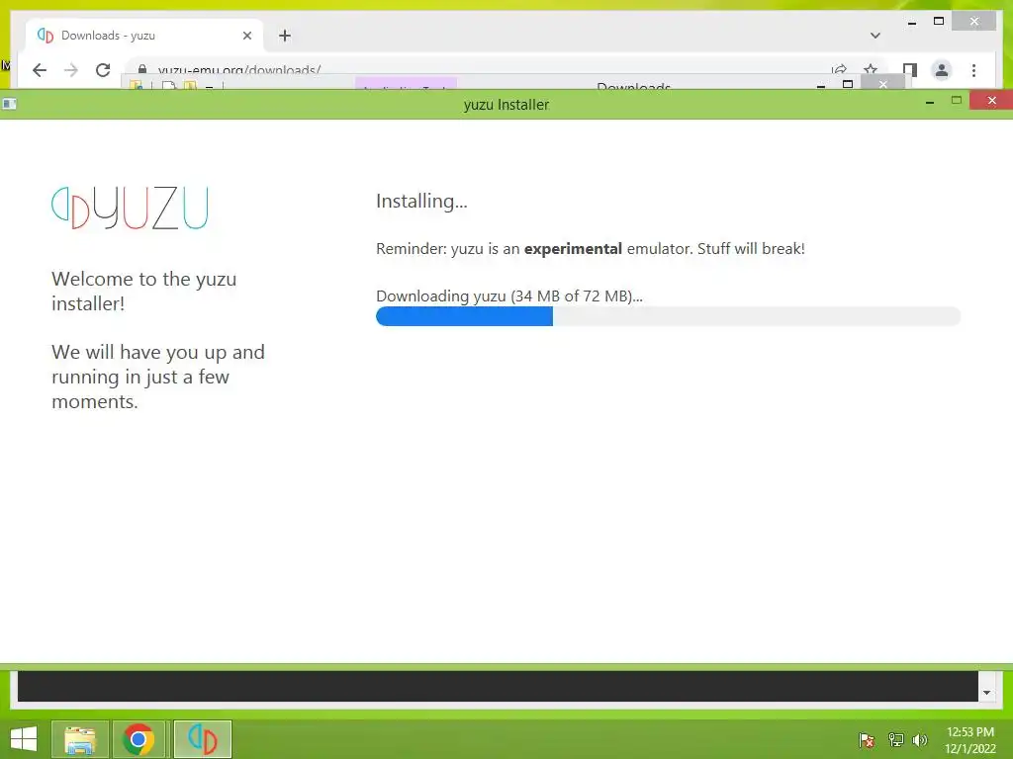The height and width of the screenshot is (759, 1013).
Task: Open Chrome side panel icon
Action: 910,70
